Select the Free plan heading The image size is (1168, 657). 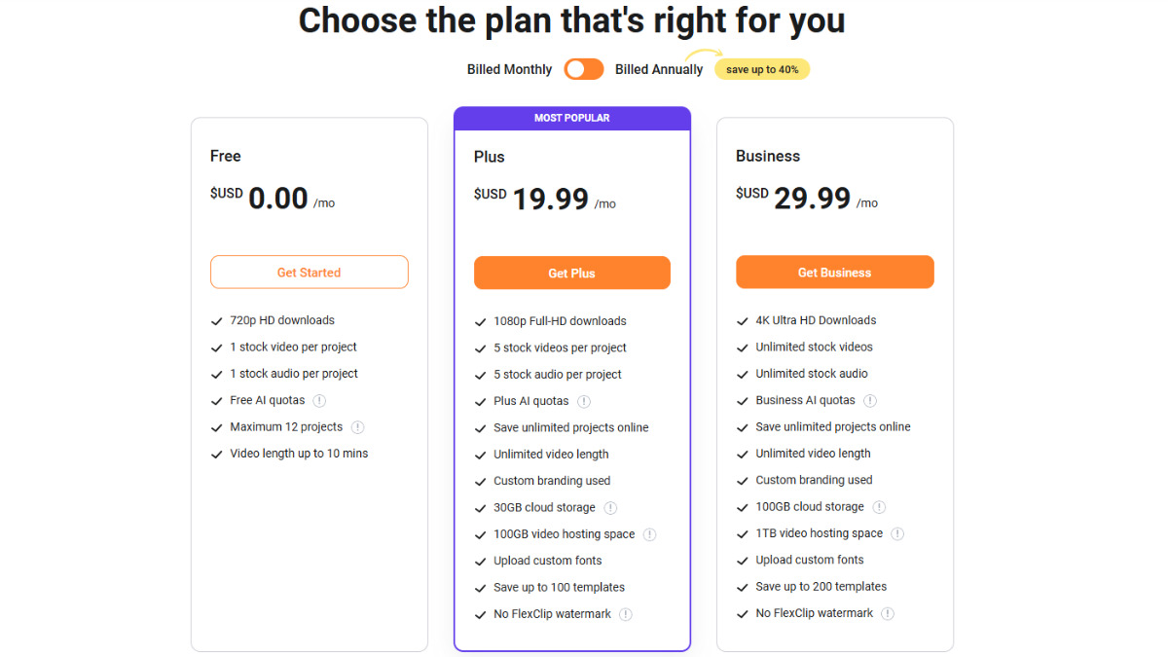pyautogui.click(x=226, y=156)
